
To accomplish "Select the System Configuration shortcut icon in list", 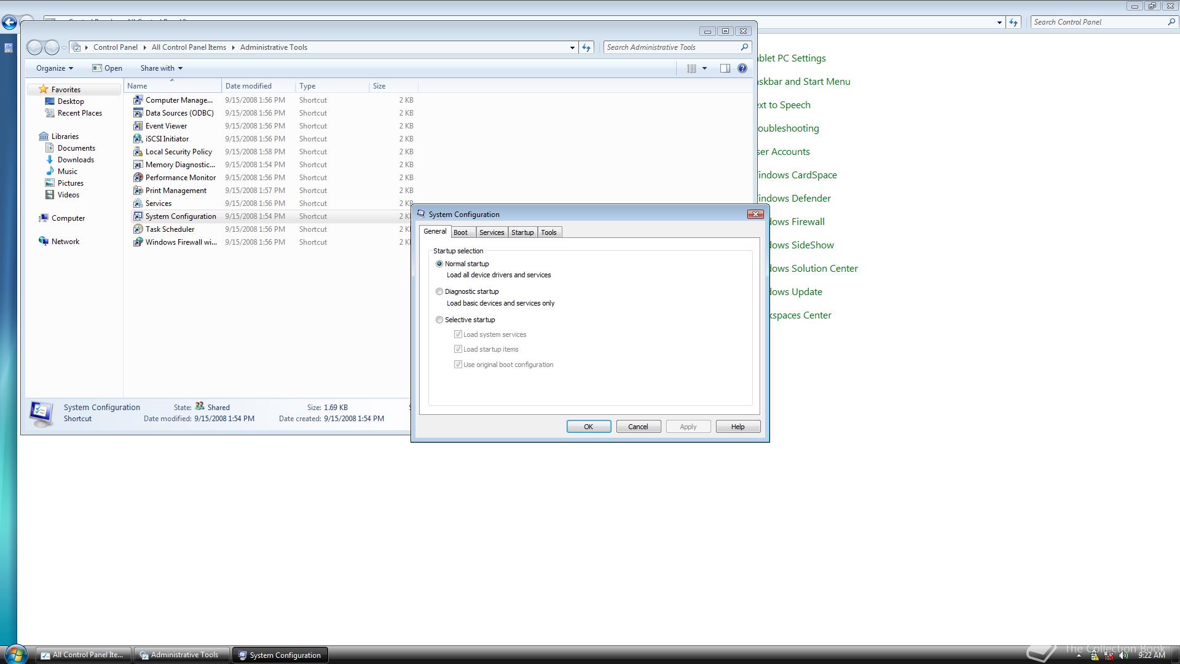I will [x=138, y=216].
